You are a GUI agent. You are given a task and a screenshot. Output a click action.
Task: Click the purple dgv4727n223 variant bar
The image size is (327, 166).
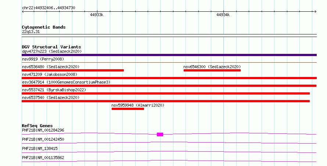169,55
